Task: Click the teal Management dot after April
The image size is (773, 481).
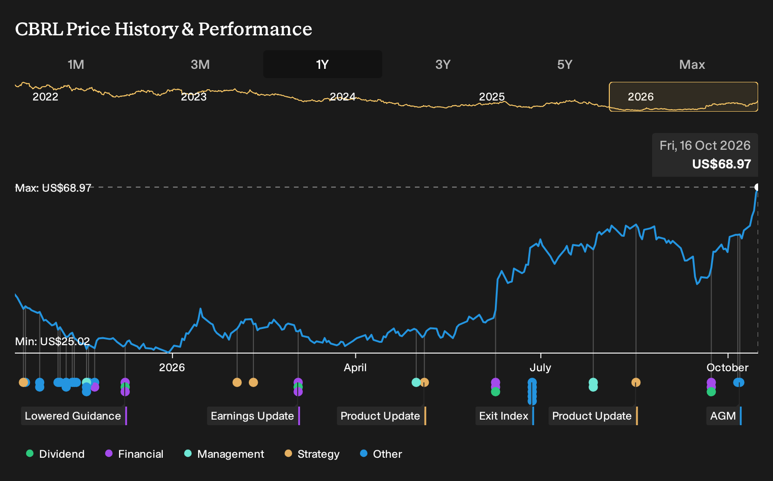Action: (416, 382)
